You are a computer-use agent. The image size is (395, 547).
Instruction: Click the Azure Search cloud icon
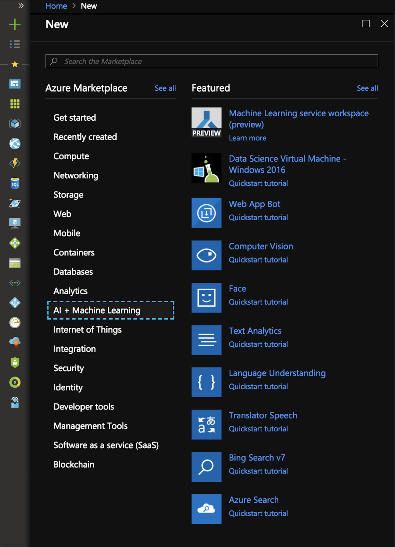click(x=206, y=509)
